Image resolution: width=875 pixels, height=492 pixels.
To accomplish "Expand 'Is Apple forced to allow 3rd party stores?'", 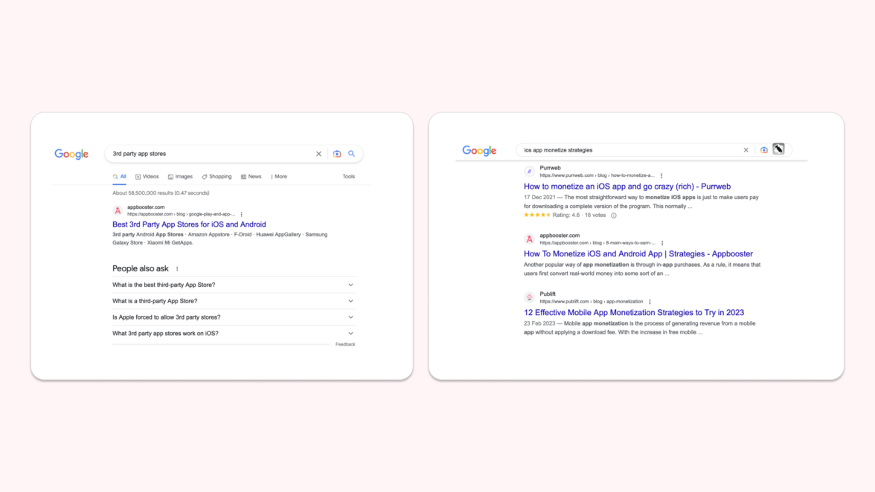I will 234,317.
